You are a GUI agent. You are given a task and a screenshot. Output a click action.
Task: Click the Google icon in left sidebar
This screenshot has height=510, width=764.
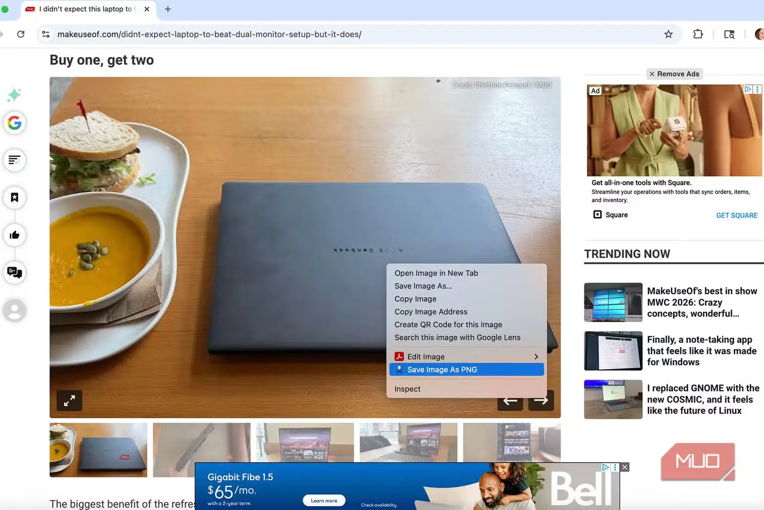click(14, 123)
